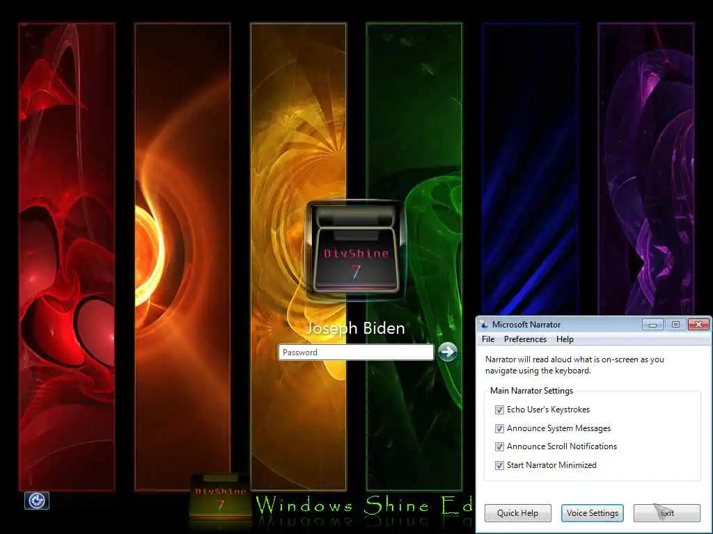Click the Microsoft Narrator title icon
Screen dimensions: 713x534
pos(484,324)
